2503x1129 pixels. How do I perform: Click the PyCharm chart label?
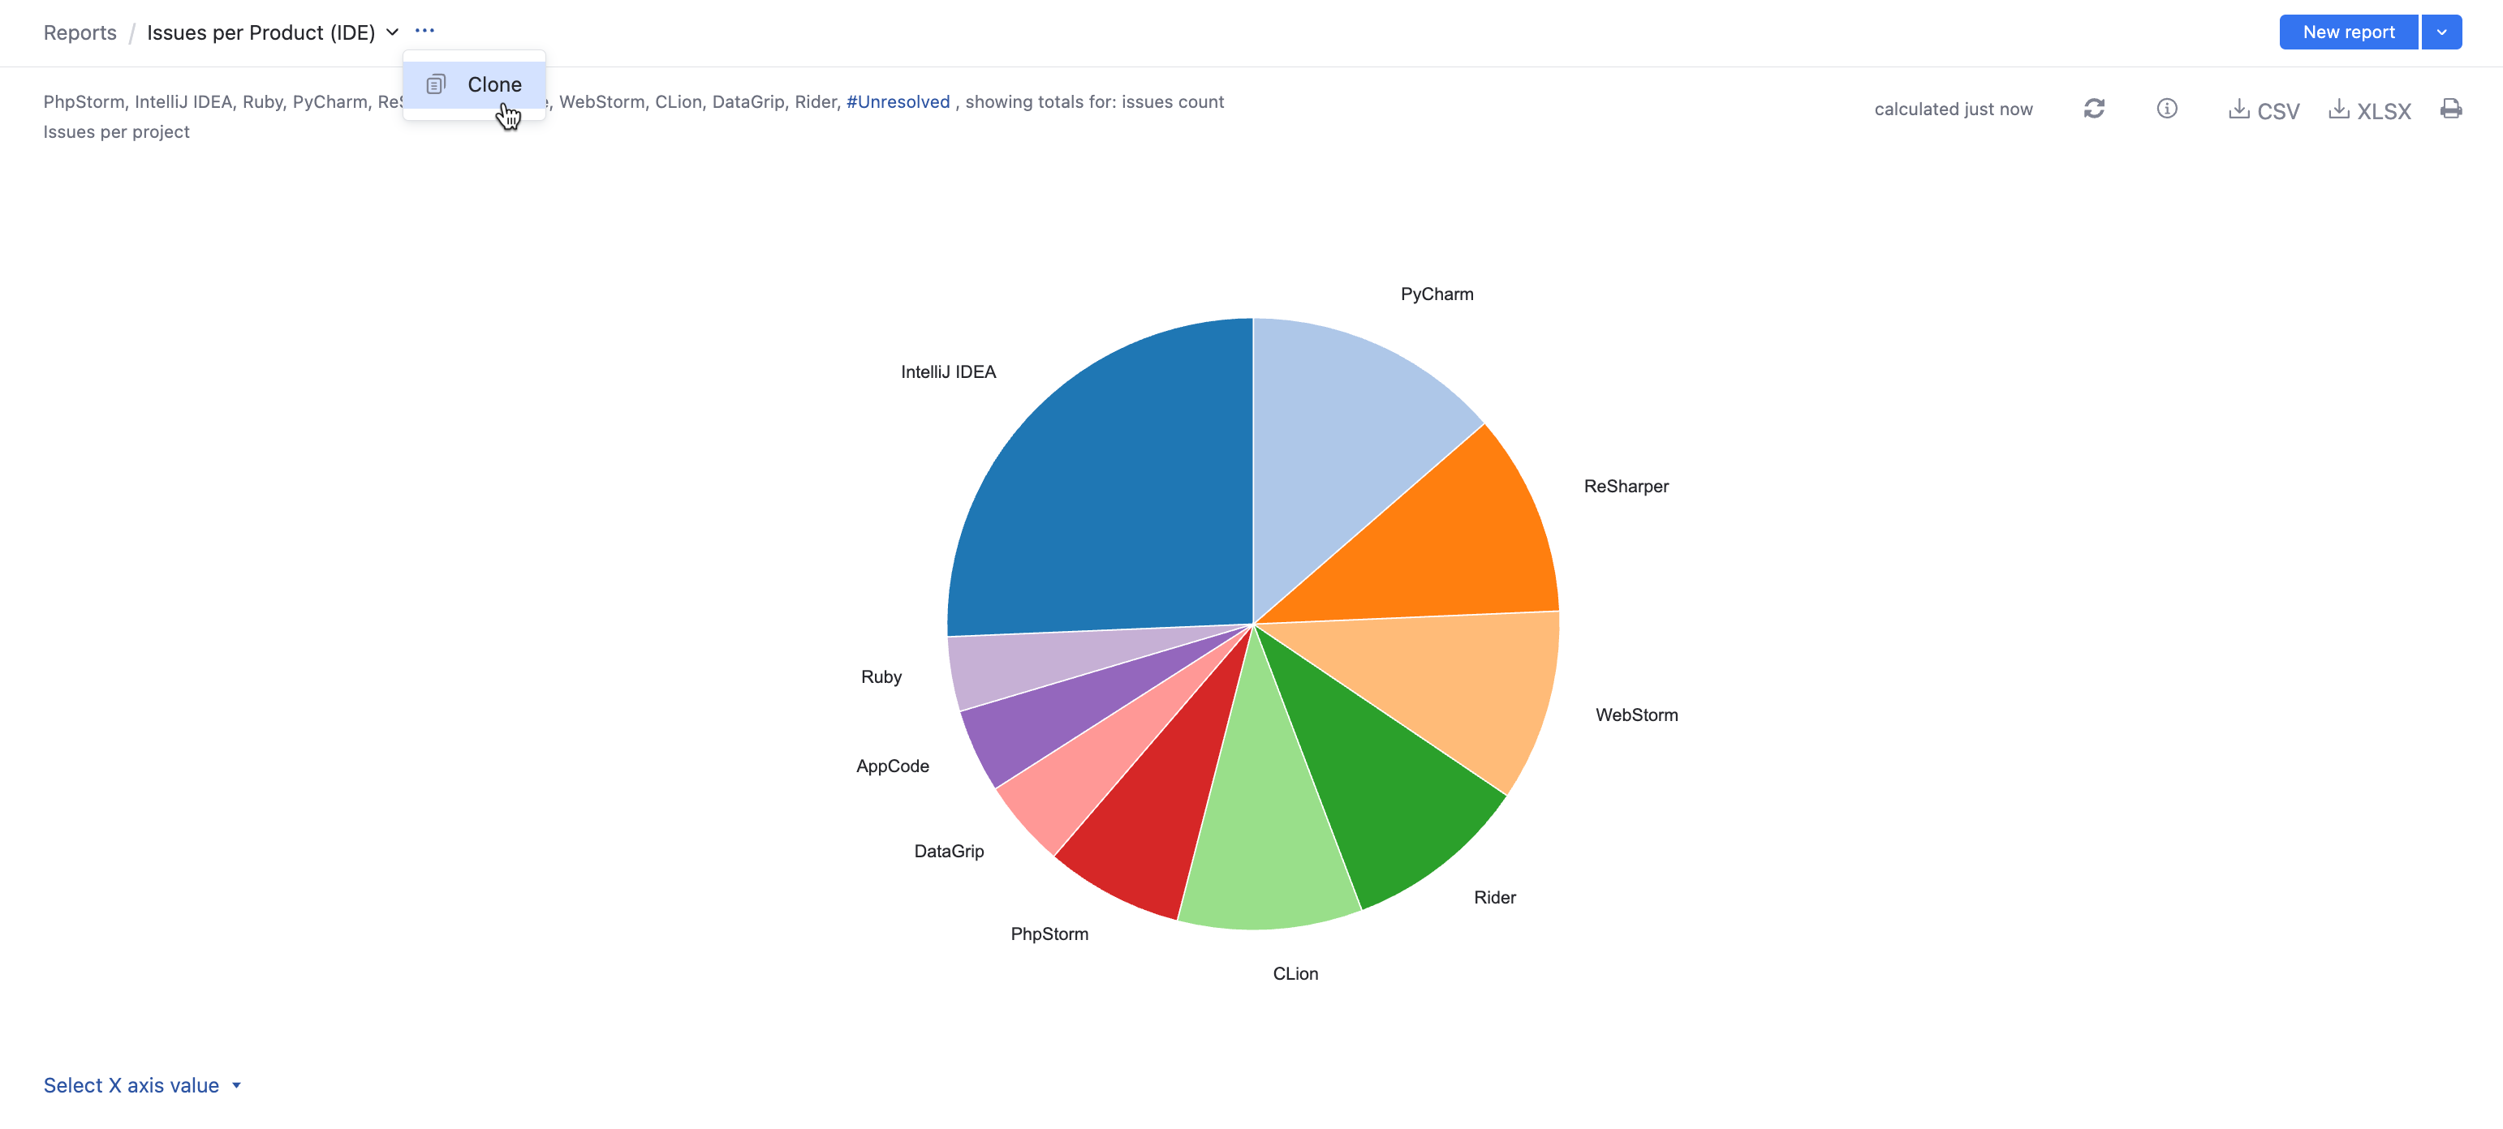(x=1436, y=294)
